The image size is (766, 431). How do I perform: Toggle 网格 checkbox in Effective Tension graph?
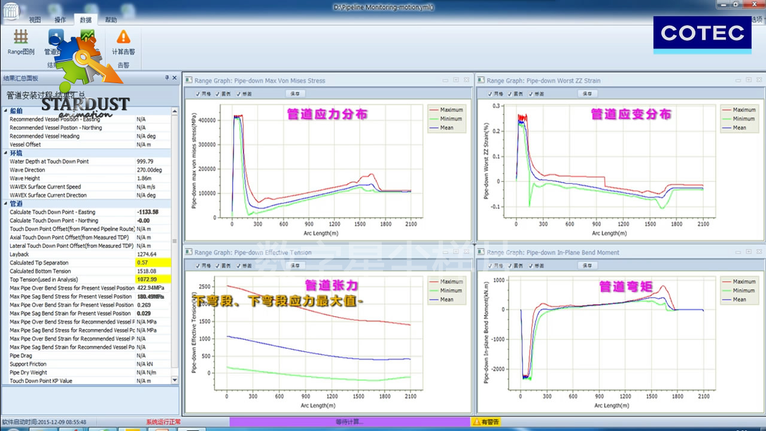[198, 265]
